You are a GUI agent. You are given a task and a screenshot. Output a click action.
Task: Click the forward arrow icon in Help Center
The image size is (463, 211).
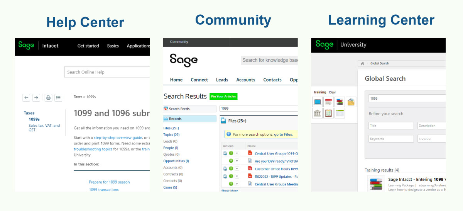pos(36,98)
